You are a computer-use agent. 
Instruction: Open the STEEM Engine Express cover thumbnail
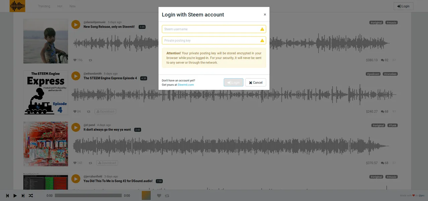pyautogui.click(x=45, y=92)
